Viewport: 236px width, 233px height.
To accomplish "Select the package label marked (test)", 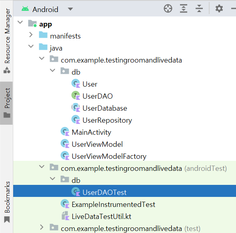I will click(x=130, y=229).
